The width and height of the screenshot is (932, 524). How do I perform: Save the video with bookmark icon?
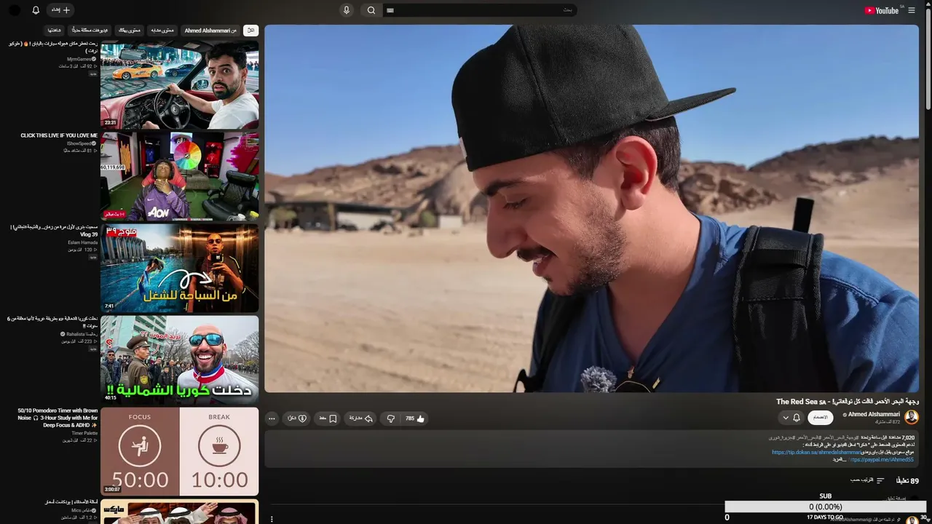tap(328, 418)
